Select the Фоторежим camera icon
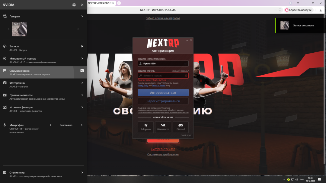Image resolution: width=326 pixels, height=183 pixels. coord(4,83)
